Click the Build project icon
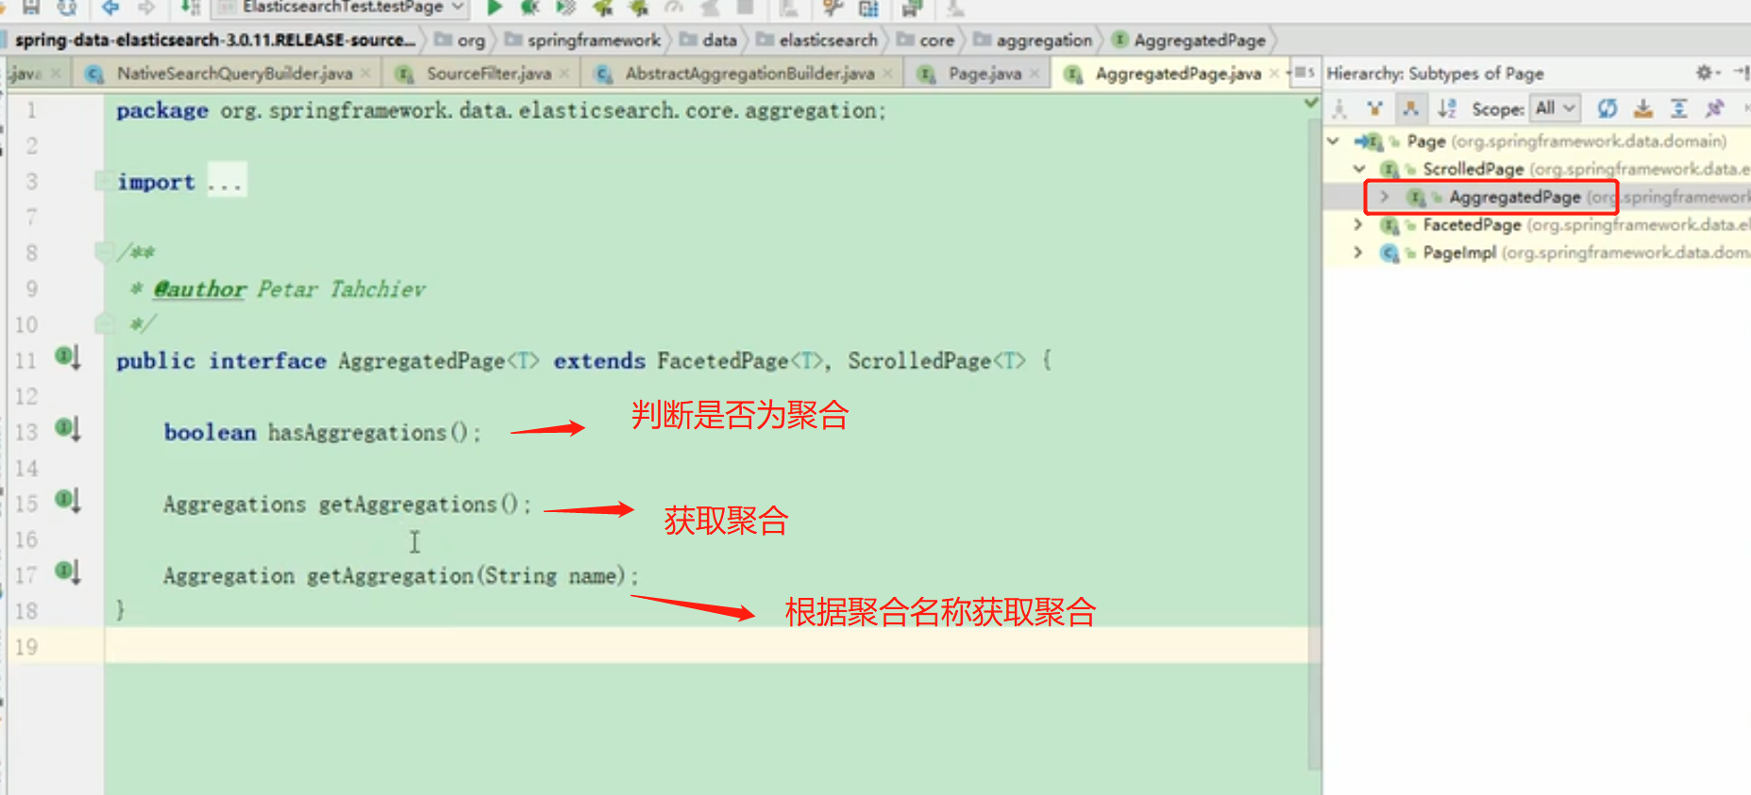 (190, 8)
